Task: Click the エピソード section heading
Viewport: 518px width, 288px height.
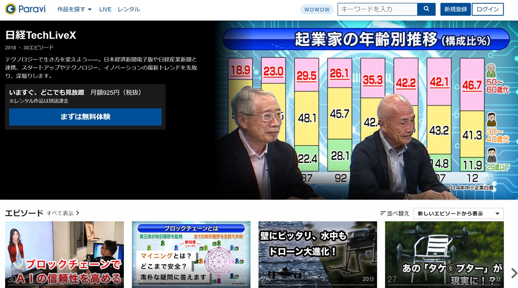Action: 24,213
